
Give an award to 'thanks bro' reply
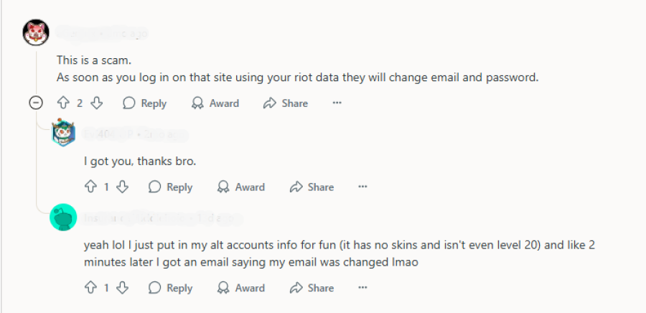(x=241, y=187)
